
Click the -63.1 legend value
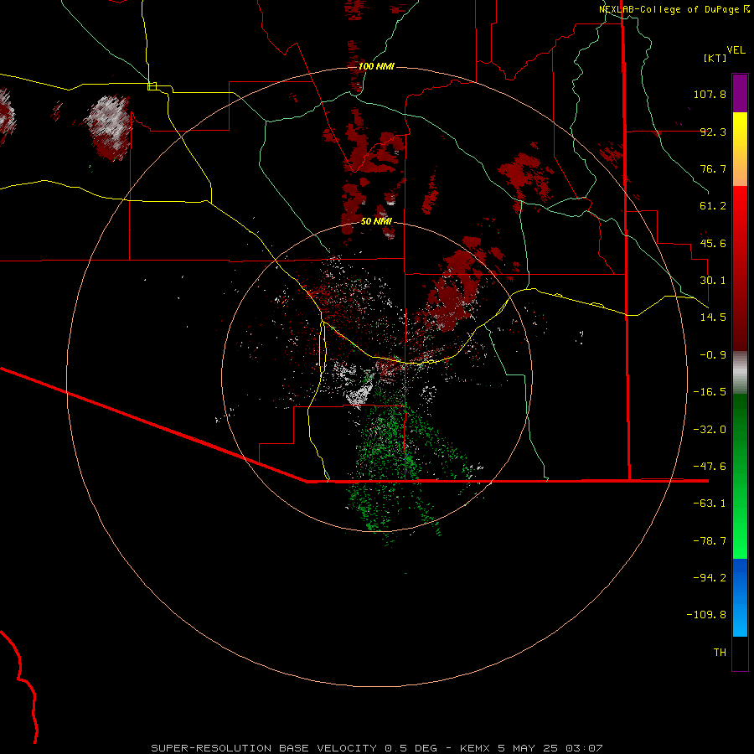click(710, 504)
